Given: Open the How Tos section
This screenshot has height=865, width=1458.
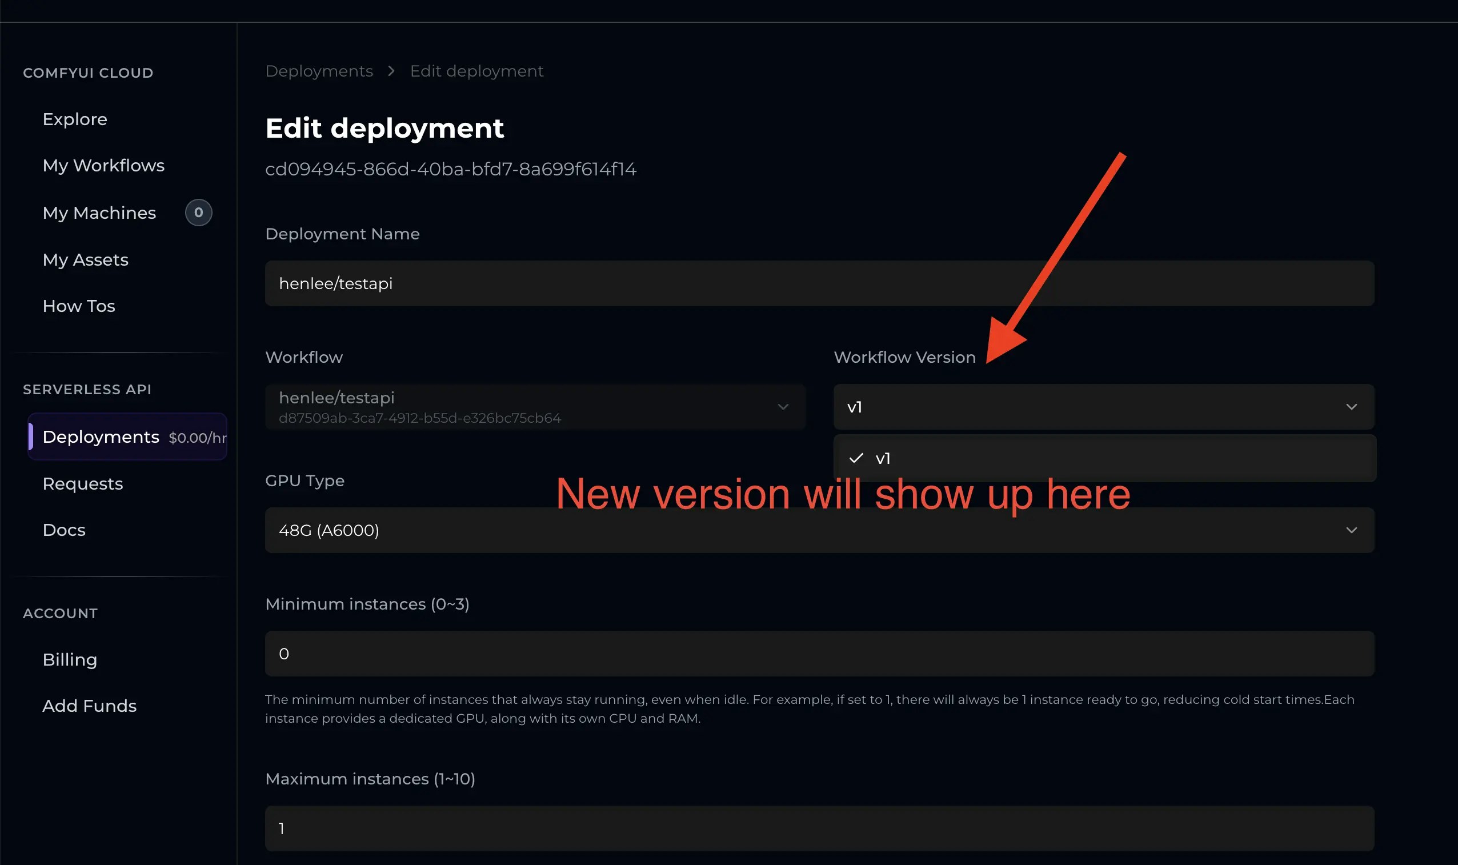Looking at the screenshot, I should click(79, 306).
